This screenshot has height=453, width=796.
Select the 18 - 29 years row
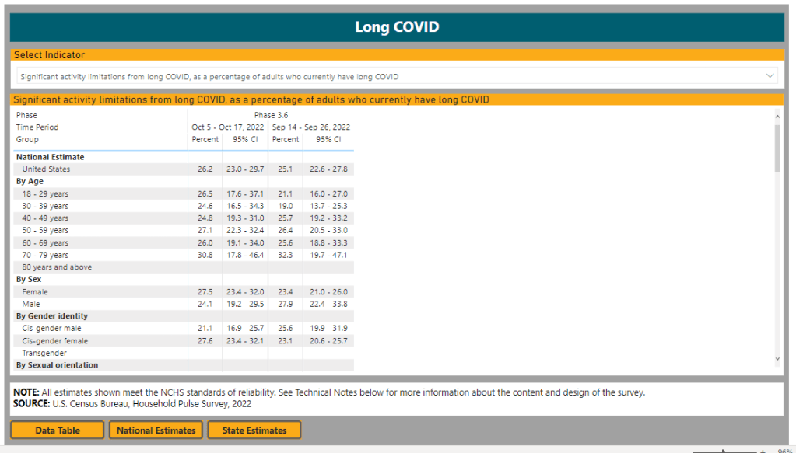coord(45,193)
